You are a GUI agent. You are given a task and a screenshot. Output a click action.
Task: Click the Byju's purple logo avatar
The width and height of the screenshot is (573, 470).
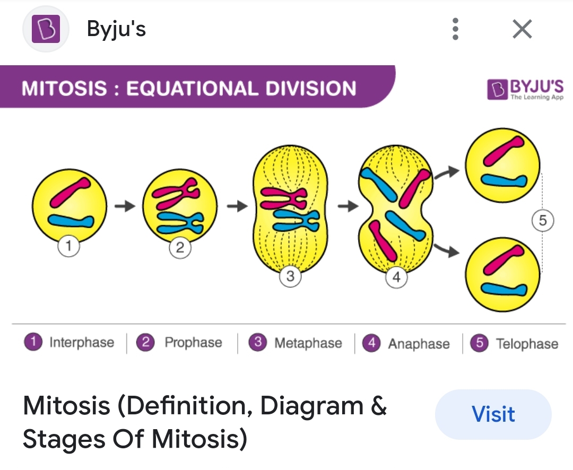point(46,29)
